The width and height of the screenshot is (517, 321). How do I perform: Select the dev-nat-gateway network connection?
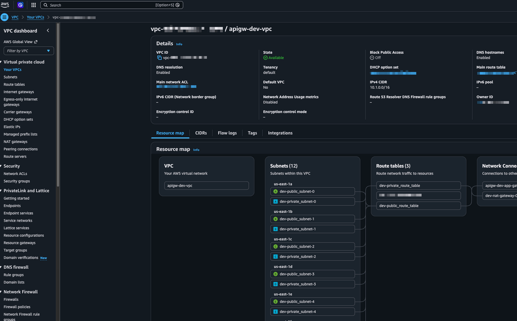click(499, 196)
